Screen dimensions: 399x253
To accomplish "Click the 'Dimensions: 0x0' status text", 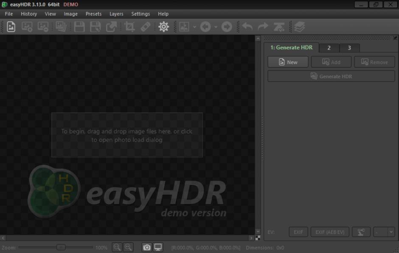I will pos(265,247).
